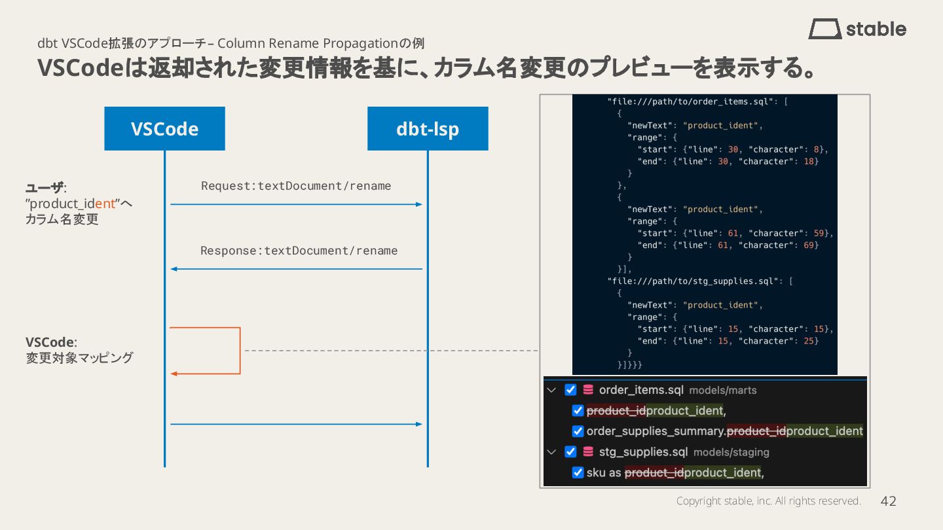The width and height of the screenshot is (943, 530).
Task: Click "file:///path/to/stg_supplies.sql" in the JSON
Action: pos(695,281)
